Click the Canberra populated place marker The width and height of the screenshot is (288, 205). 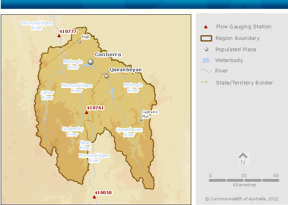(91, 62)
